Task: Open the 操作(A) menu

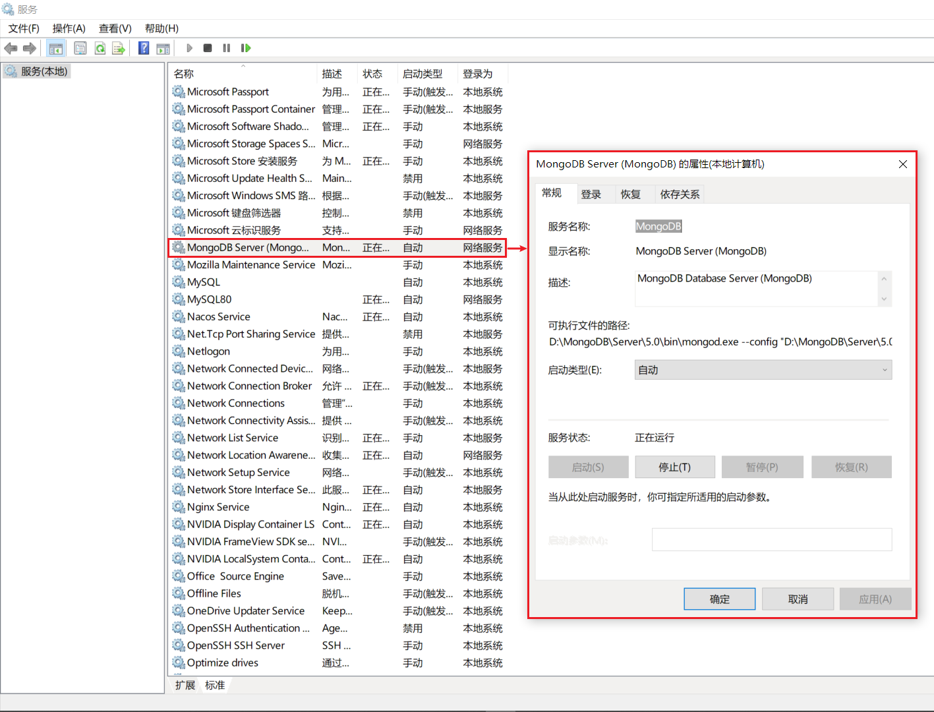Action: pyautogui.click(x=69, y=28)
